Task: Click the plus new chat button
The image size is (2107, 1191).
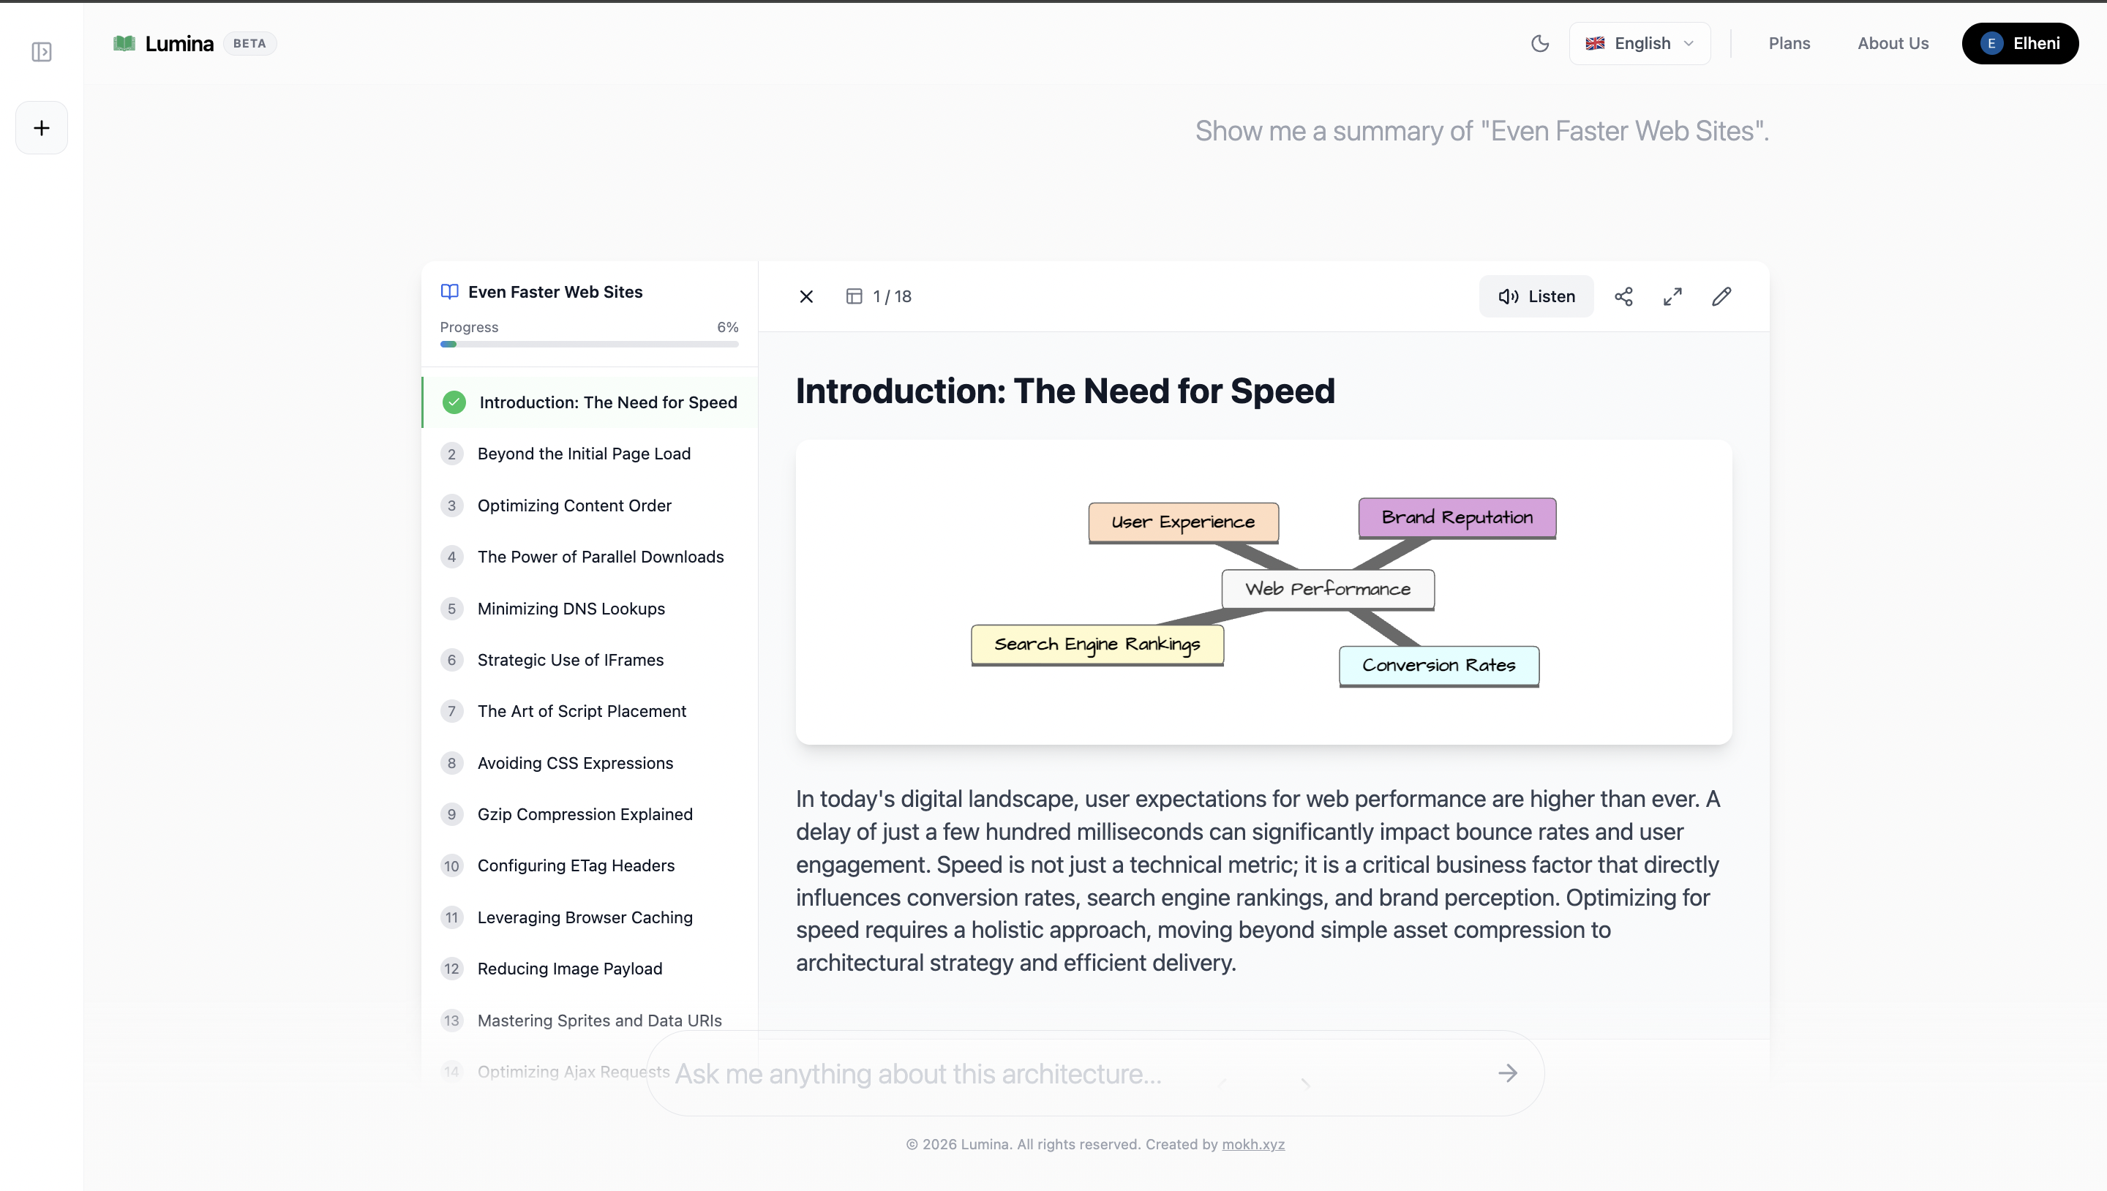Action: (x=42, y=127)
